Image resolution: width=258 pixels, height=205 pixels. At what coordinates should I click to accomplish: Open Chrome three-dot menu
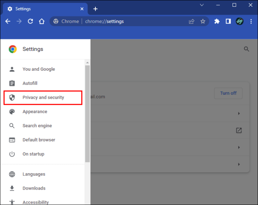coord(251,21)
